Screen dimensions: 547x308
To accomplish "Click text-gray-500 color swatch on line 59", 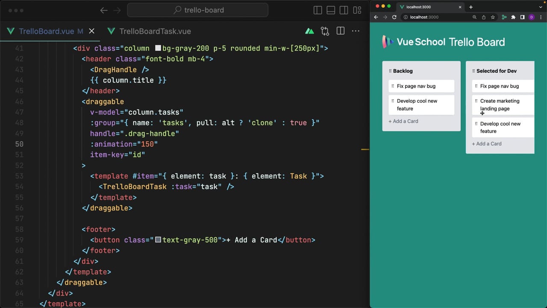I will point(158,240).
